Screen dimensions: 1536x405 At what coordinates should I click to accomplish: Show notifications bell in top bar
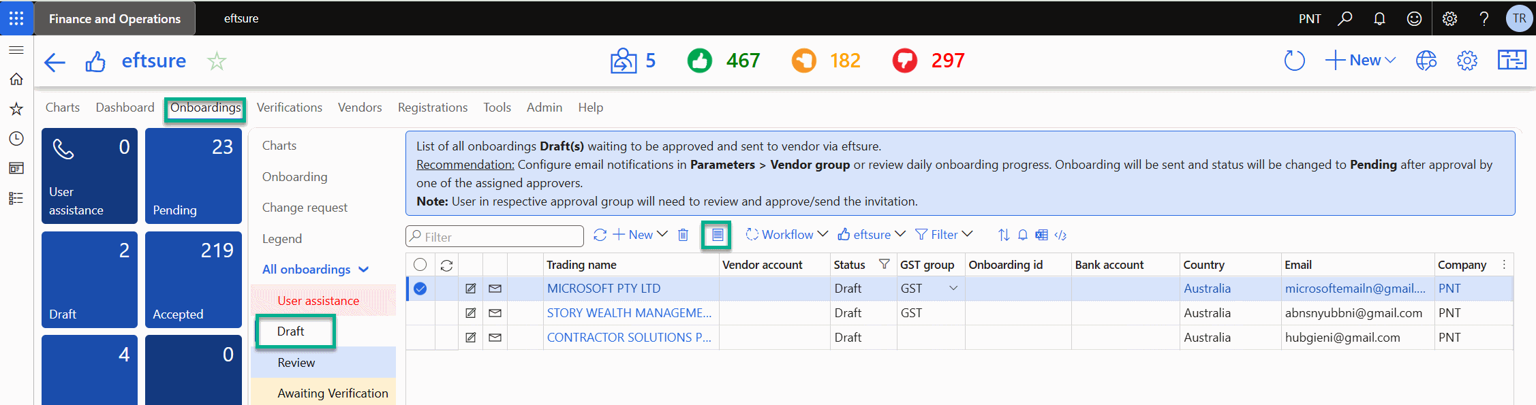pyautogui.click(x=1379, y=18)
